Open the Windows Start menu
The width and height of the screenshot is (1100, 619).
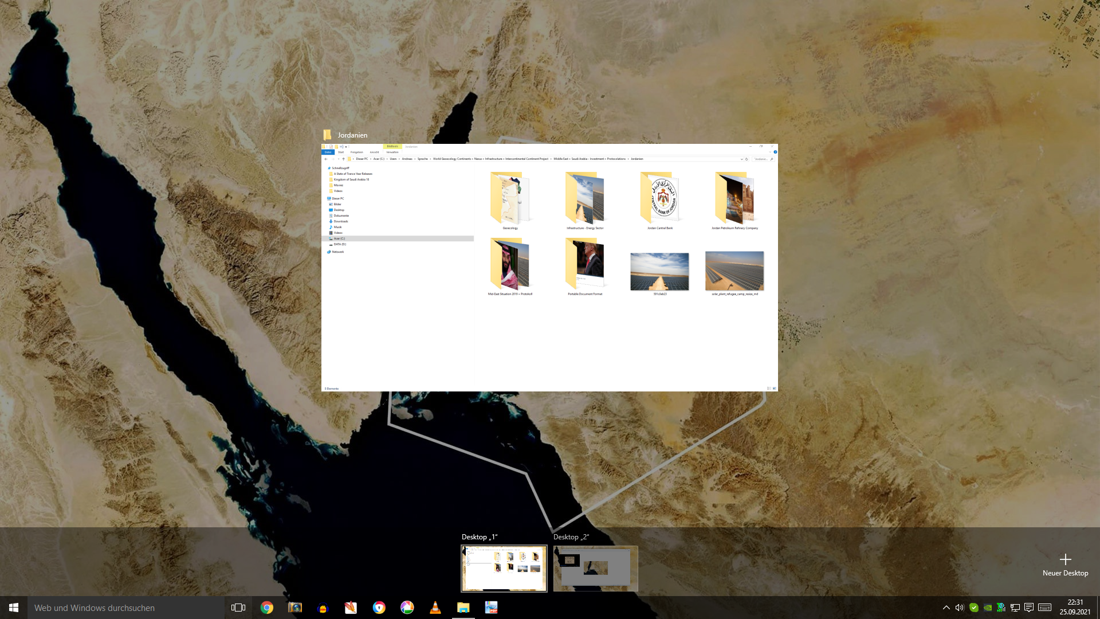[x=14, y=608]
